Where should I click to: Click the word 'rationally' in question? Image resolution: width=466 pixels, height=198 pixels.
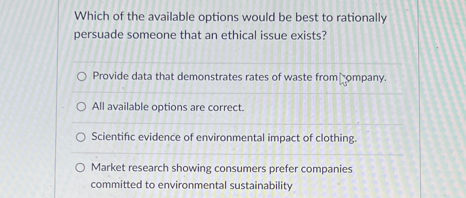pos(361,18)
